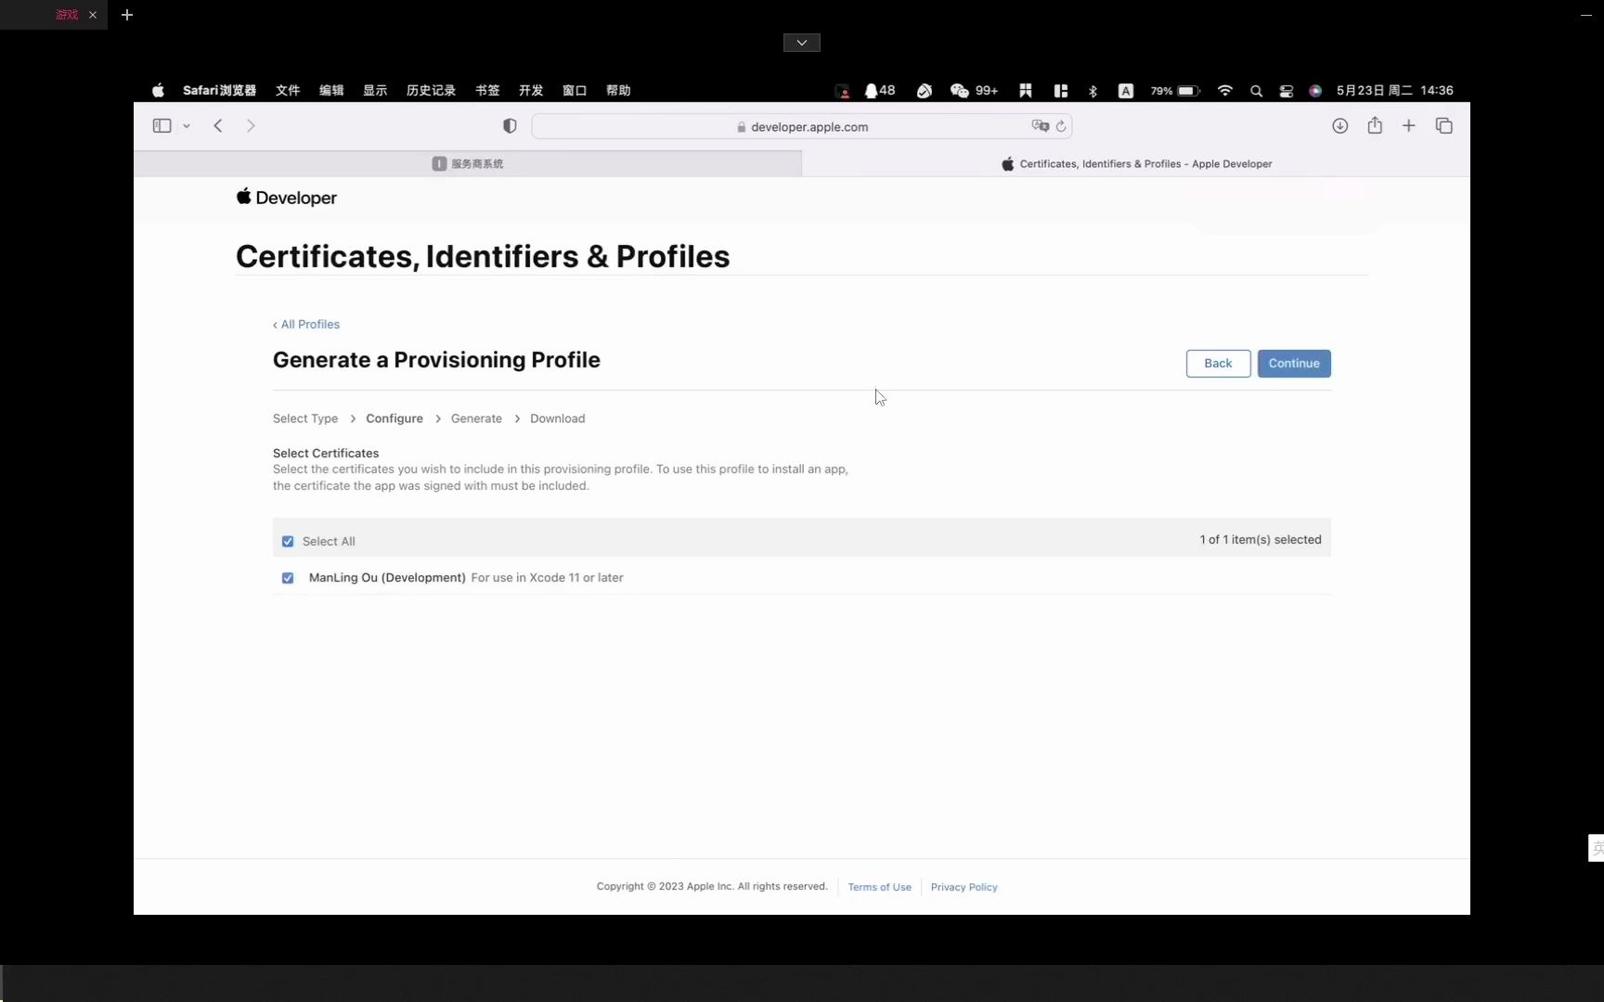This screenshot has height=1002, width=1604.
Task: Show the tab overview icon
Action: point(1443,126)
